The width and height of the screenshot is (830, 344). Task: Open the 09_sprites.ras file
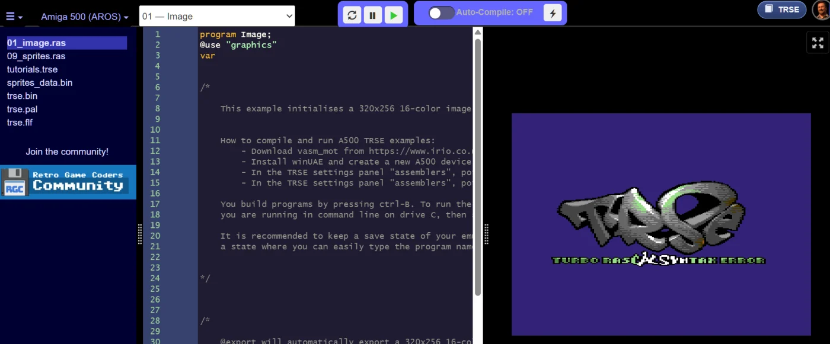coord(36,56)
